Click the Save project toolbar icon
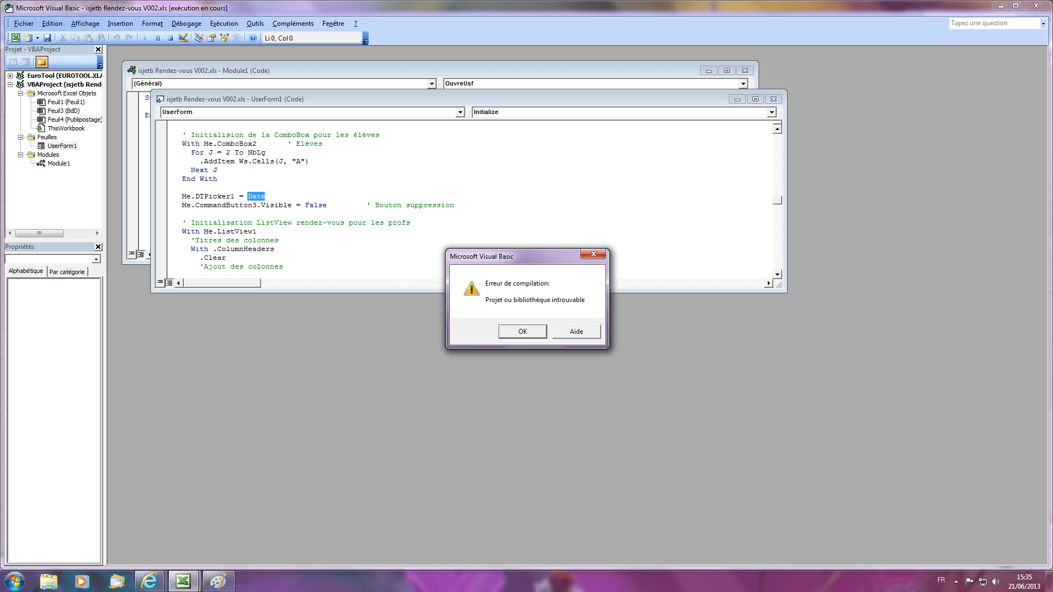1053x592 pixels. [x=47, y=38]
